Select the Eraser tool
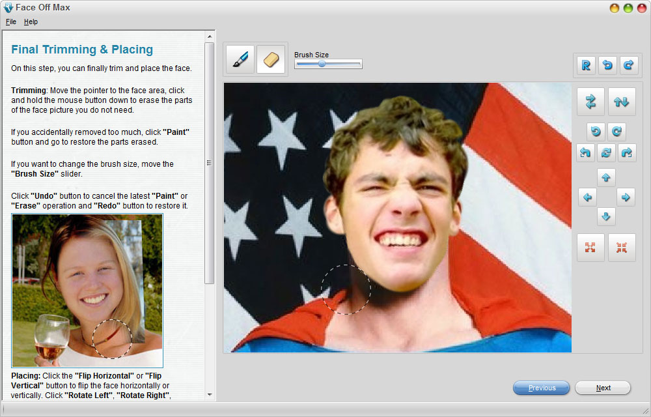 pos(271,59)
